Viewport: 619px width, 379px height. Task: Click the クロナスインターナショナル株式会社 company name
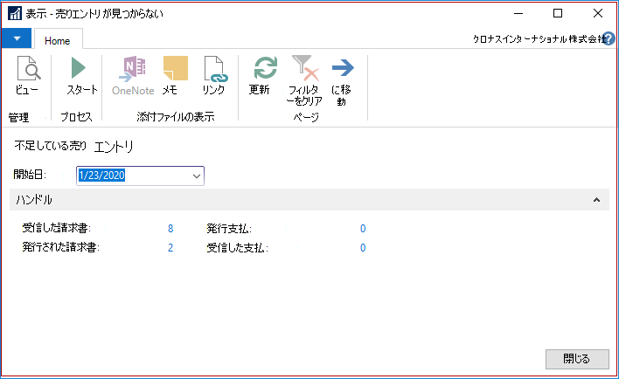pyautogui.click(x=539, y=39)
